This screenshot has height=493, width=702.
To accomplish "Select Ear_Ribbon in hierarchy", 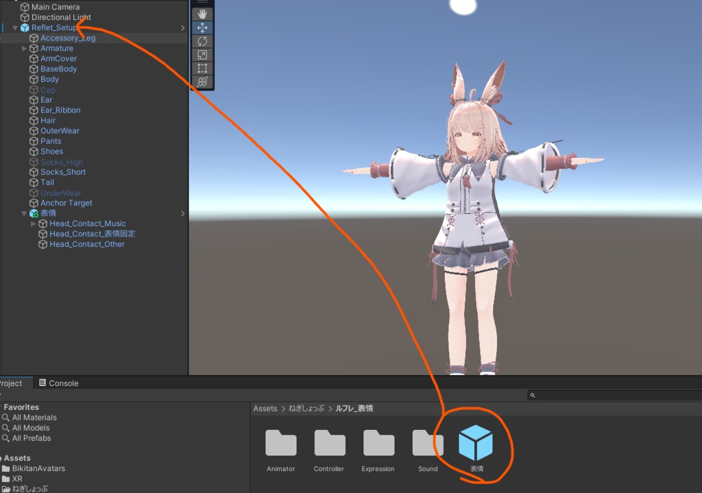I will [60, 110].
